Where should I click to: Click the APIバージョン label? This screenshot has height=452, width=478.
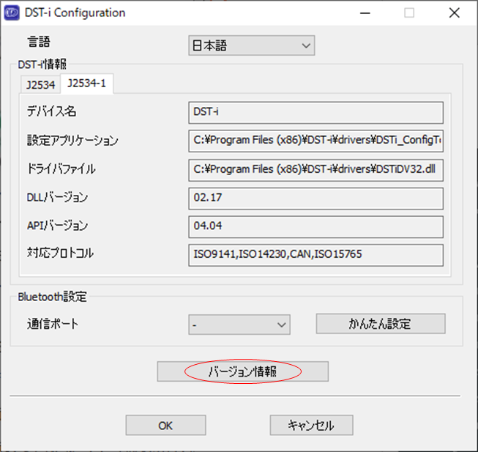pyautogui.click(x=57, y=226)
